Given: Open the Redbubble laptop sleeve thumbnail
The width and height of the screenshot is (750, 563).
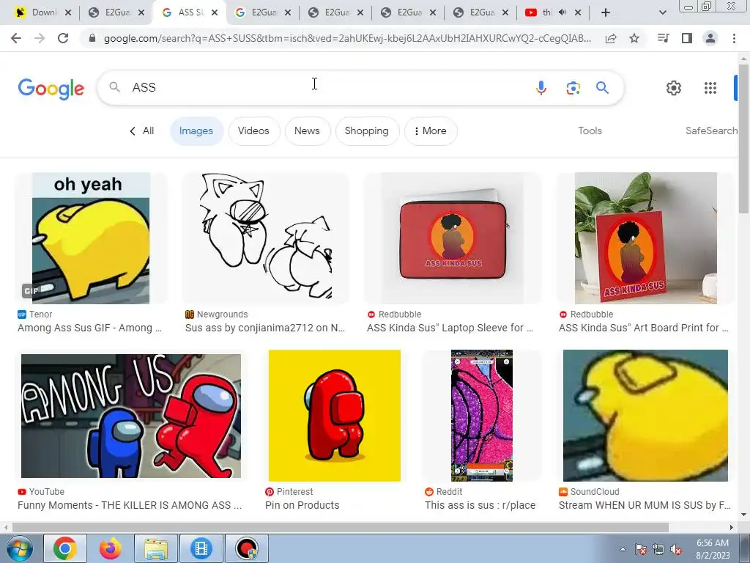Looking at the screenshot, I should [453, 238].
